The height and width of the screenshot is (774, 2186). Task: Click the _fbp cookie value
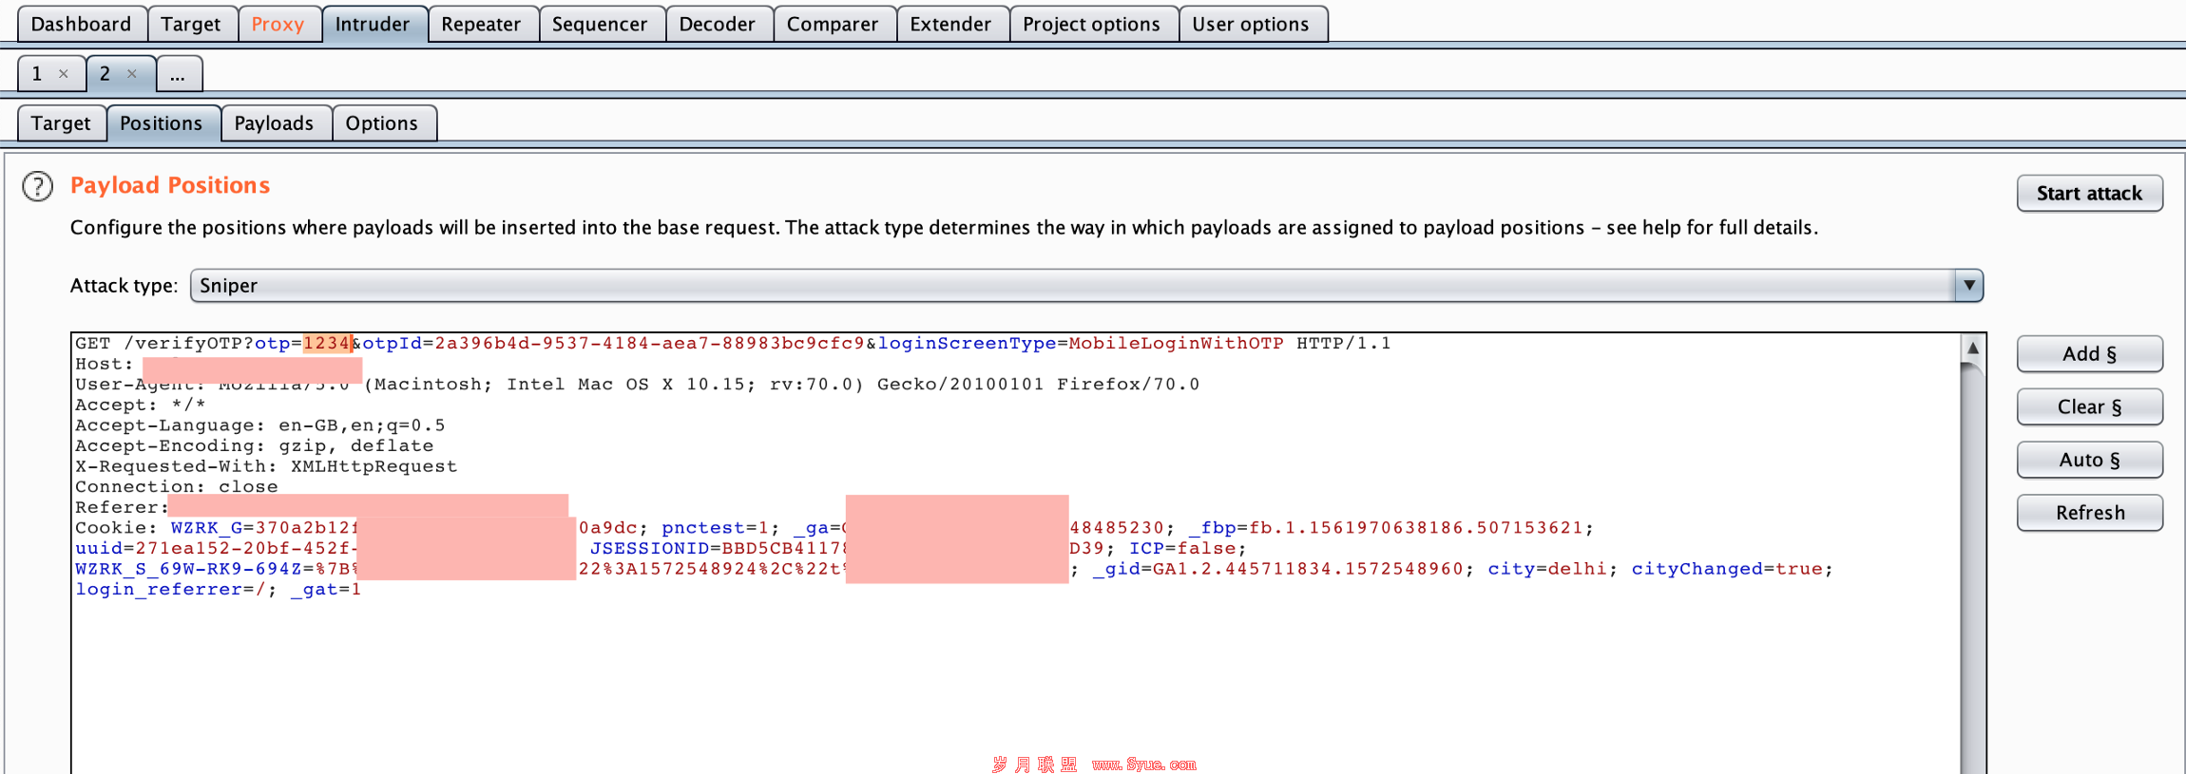[x=1415, y=528]
